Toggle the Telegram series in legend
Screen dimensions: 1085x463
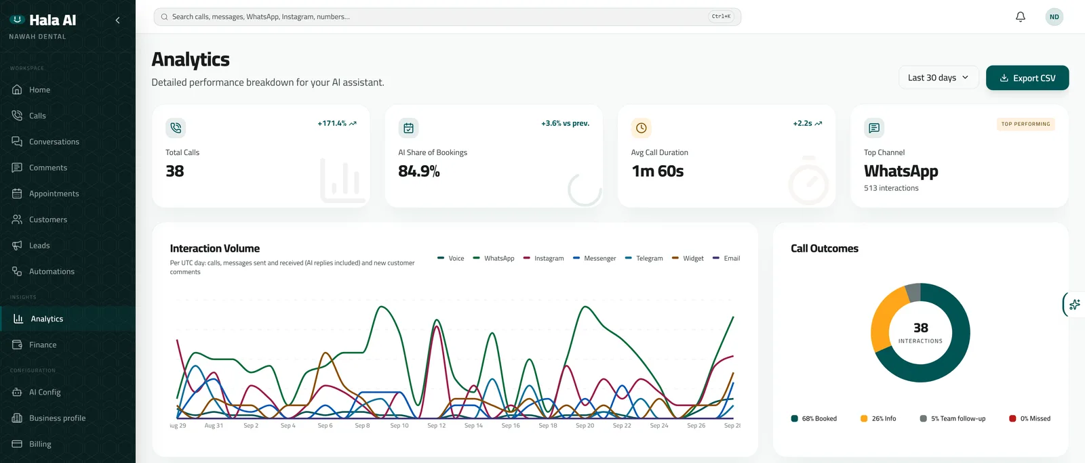644,258
